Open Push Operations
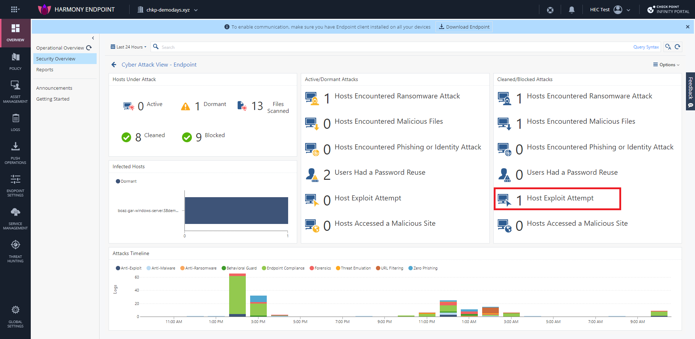Screen dimensions: 695x339 click(x=15, y=153)
